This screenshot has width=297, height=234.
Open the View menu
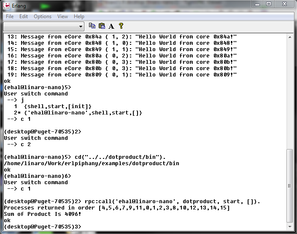[62, 16]
